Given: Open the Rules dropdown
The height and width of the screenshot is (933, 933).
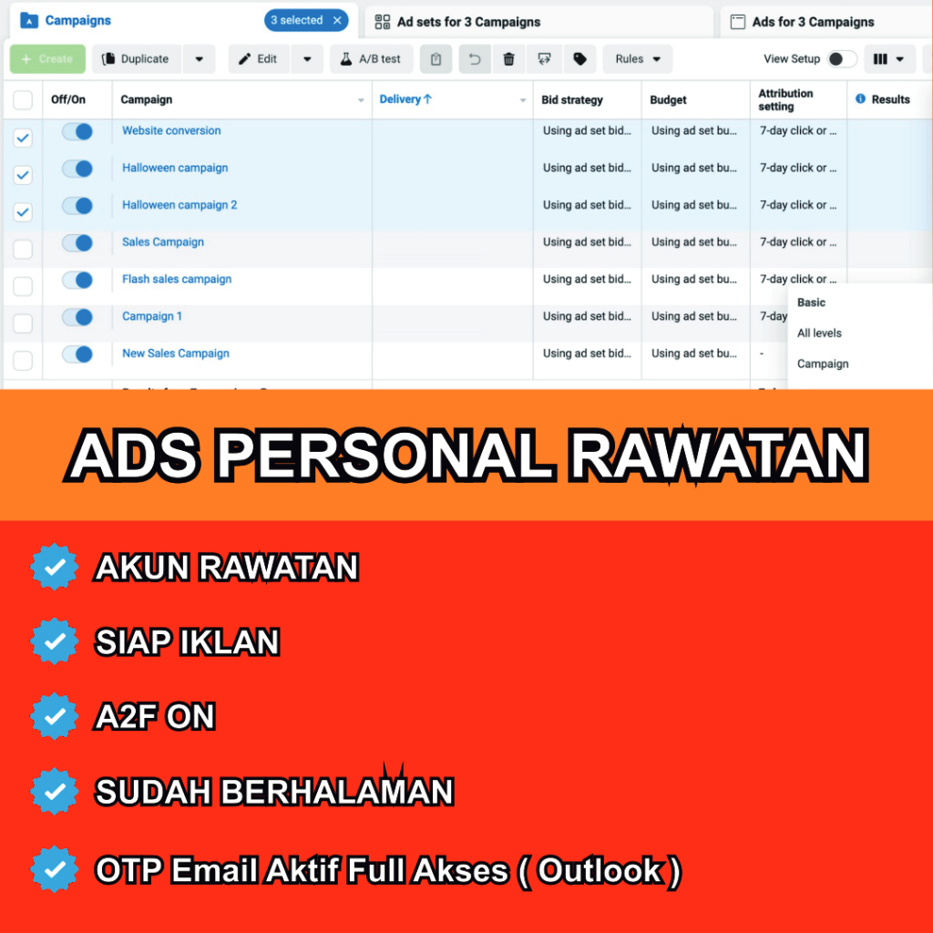Looking at the screenshot, I should [x=637, y=58].
